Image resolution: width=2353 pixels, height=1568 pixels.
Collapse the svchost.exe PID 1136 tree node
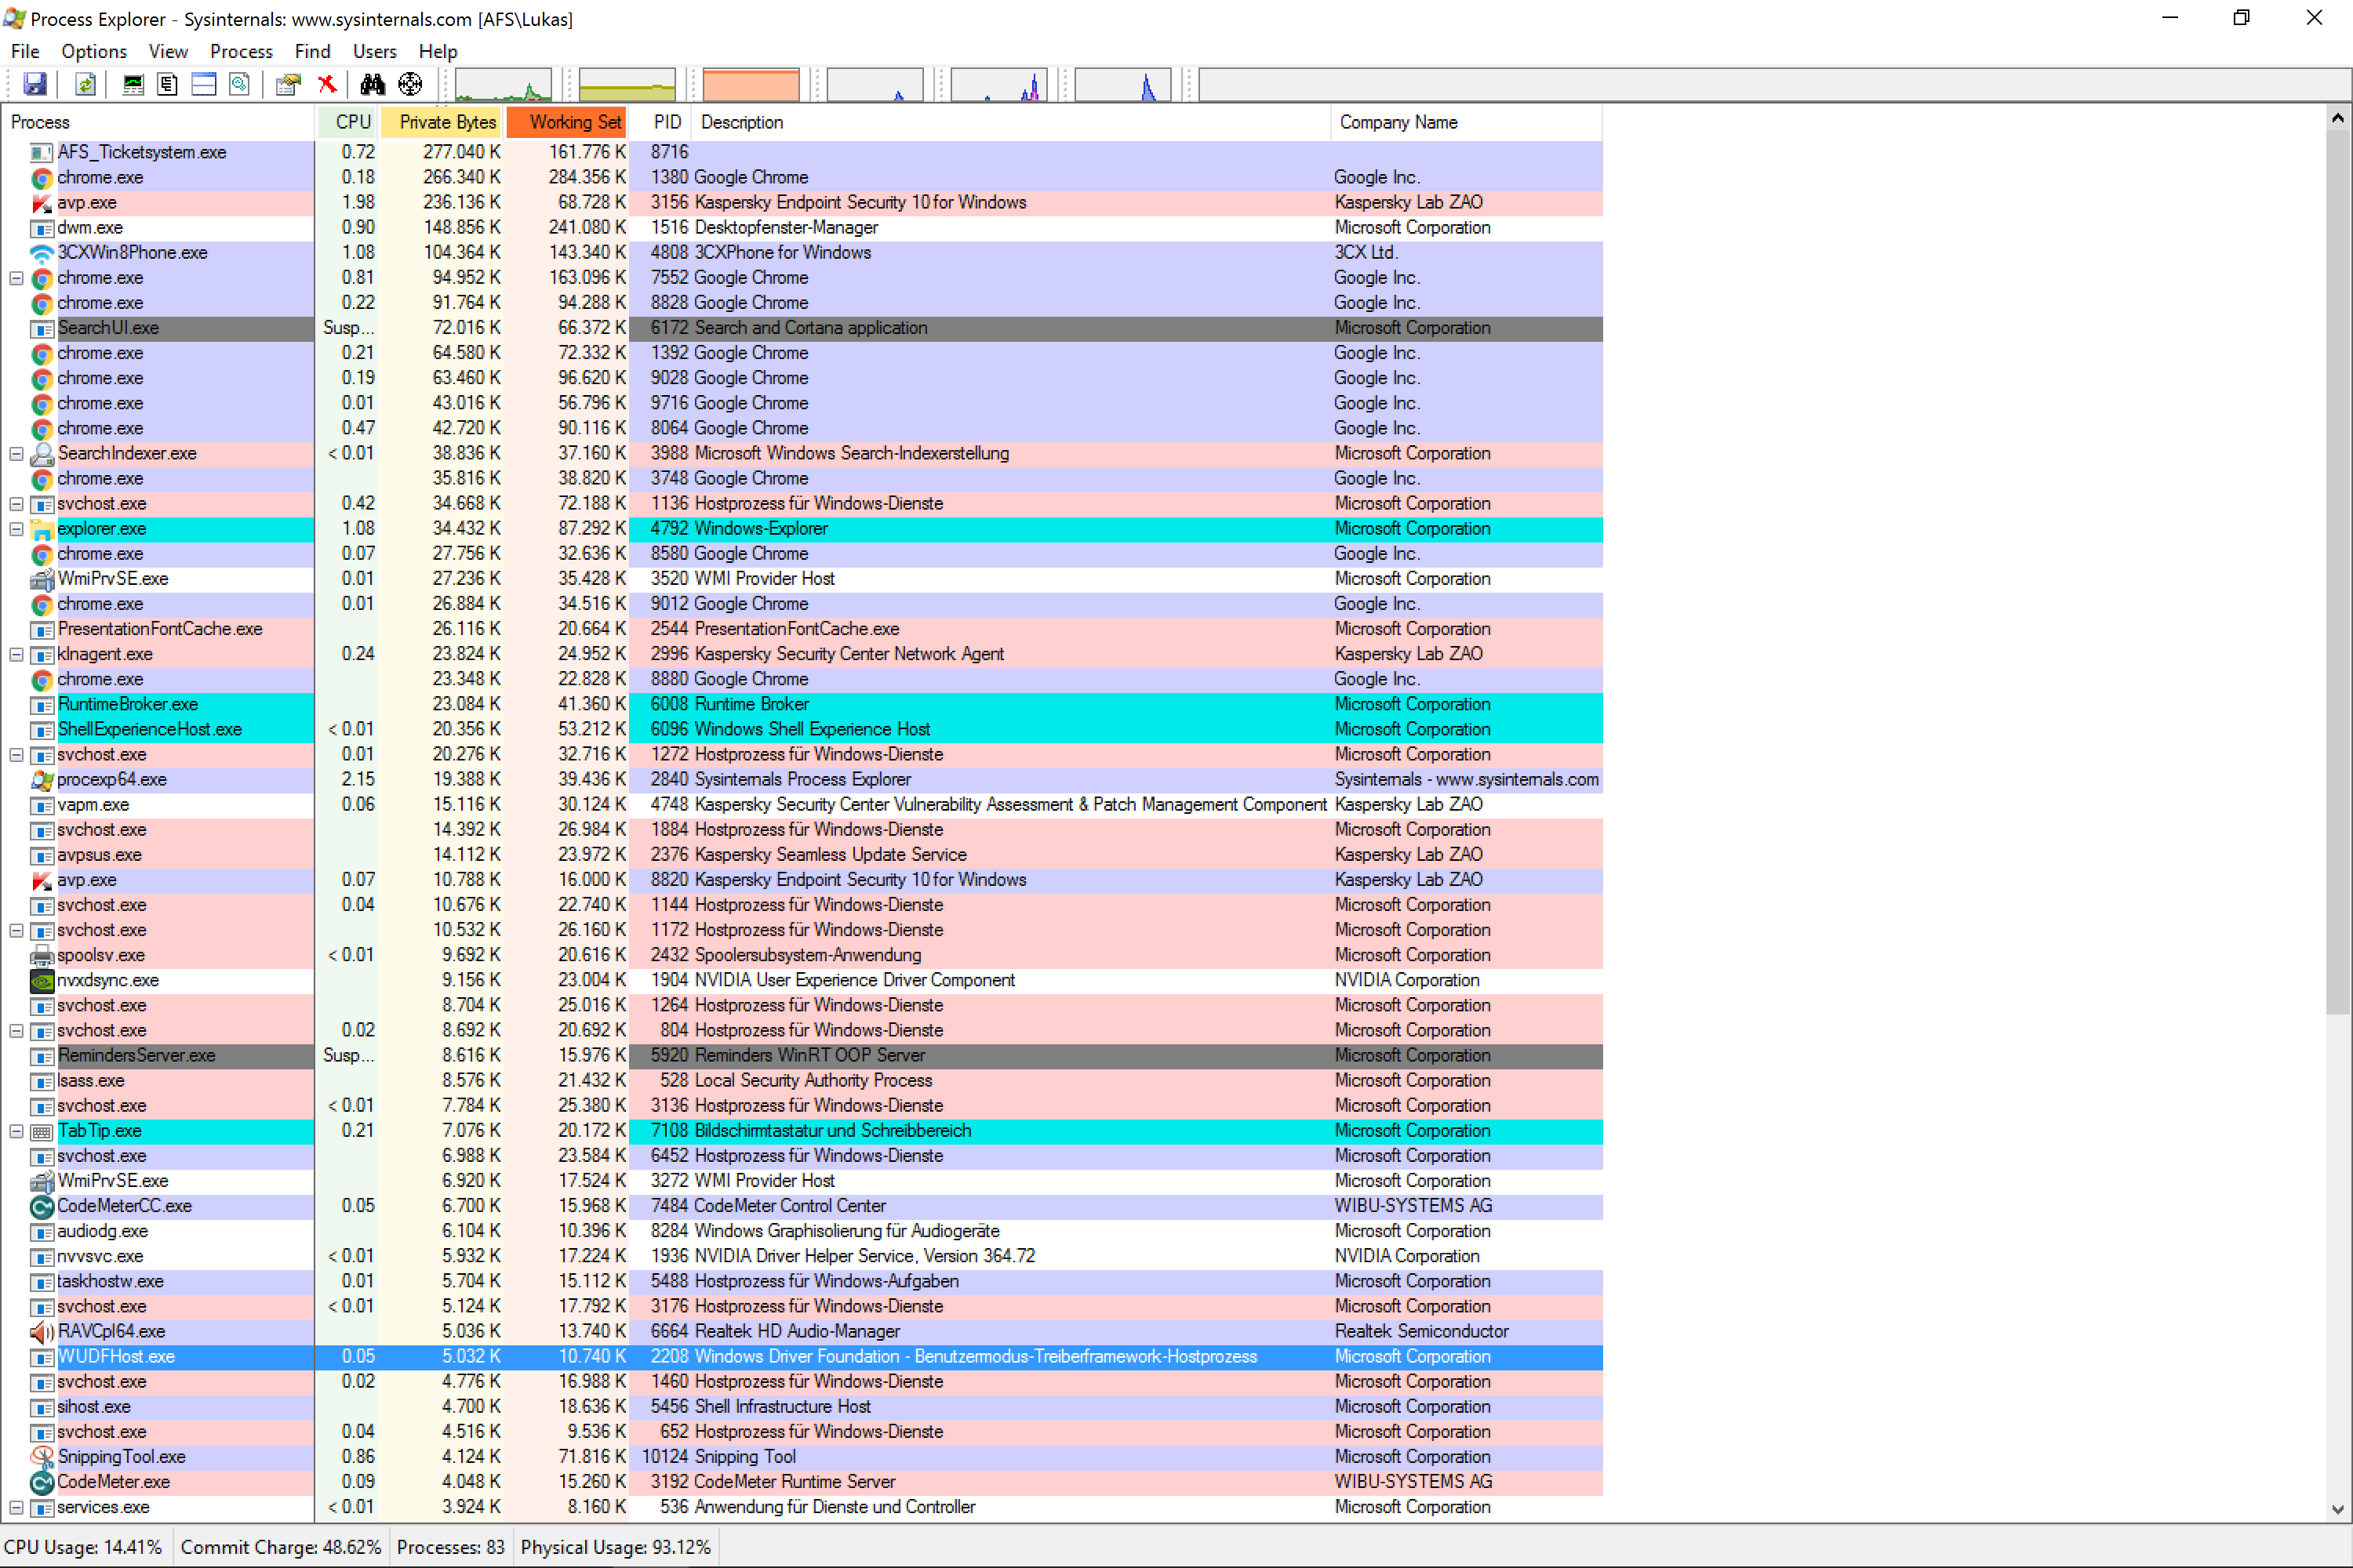pyautogui.click(x=16, y=504)
